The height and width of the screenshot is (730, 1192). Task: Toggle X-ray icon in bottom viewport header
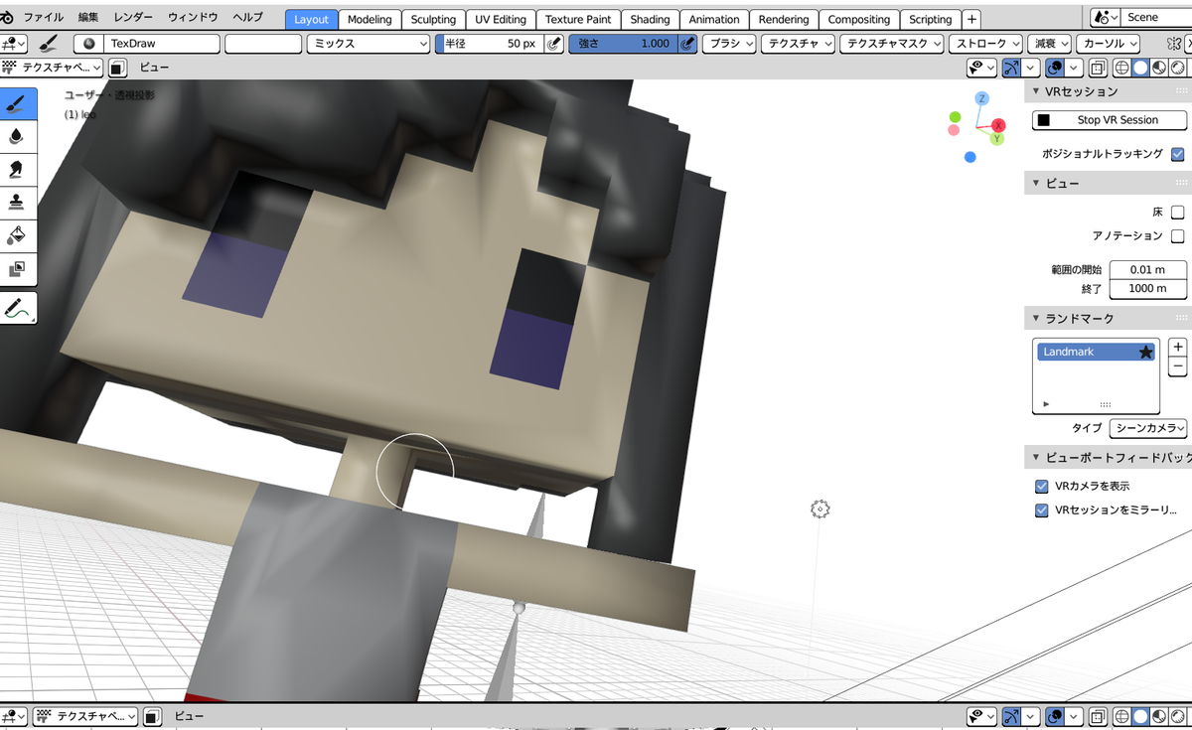(1099, 716)
